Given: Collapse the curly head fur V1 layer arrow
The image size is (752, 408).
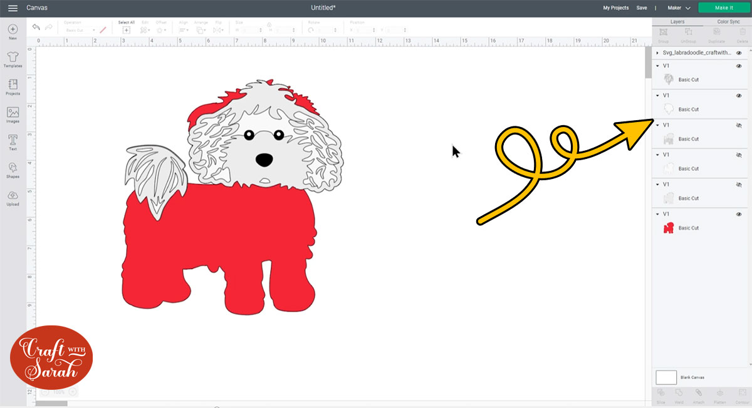Looking at the screenshot, I should [x=657, y=66].
